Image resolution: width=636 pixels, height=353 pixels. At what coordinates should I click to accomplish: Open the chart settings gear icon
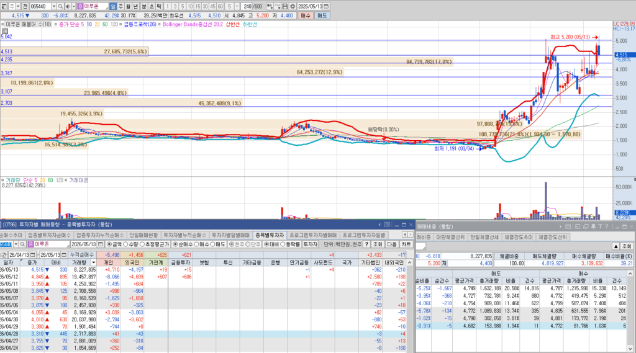293,6
